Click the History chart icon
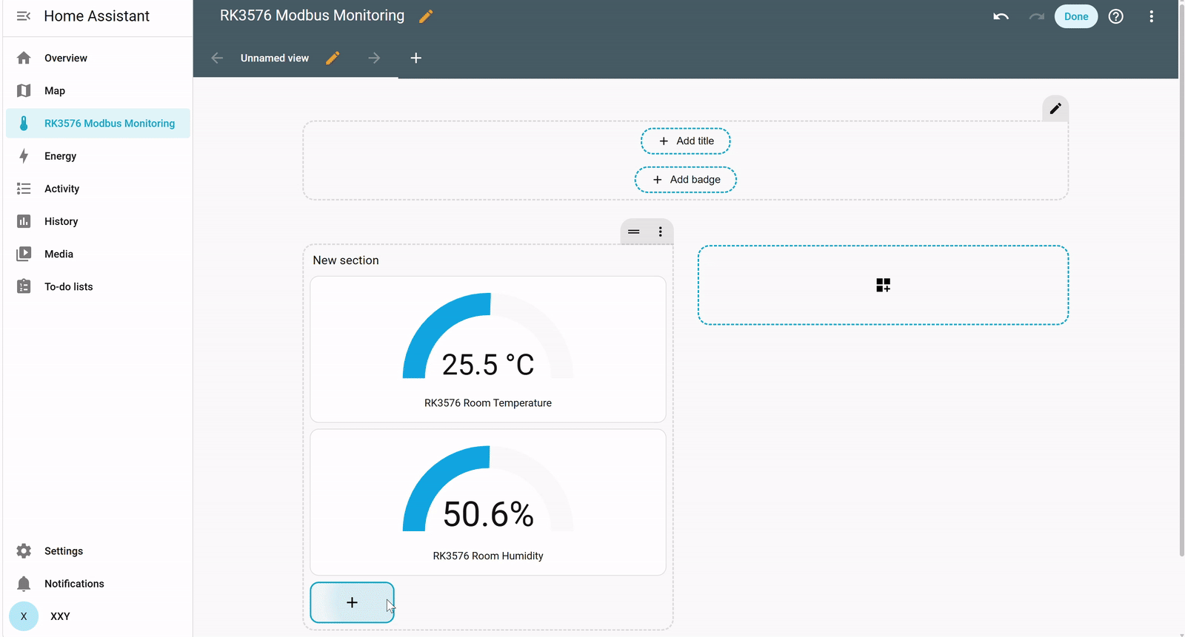This screenshot has height=637, width=1185. (x=24, y=221)
